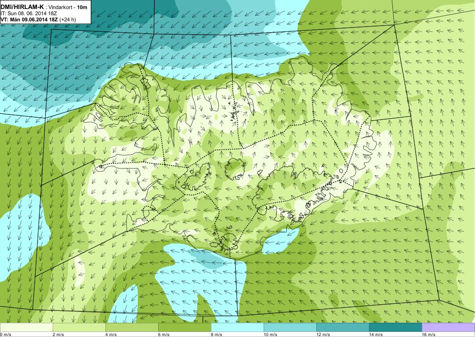Click the purple 16 m/s legend swatch
The width and height of the screenshot is (475, 337).
(x=448, y=328)
